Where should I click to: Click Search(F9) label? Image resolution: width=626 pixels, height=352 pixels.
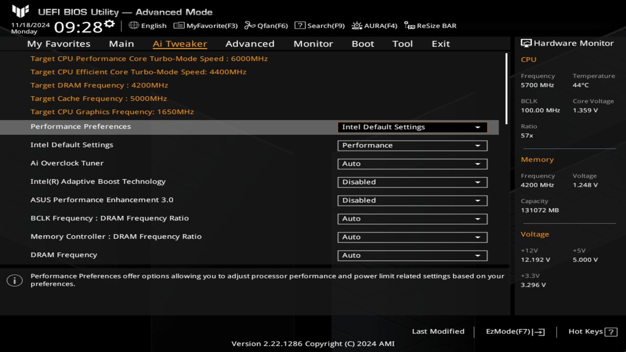tap(326, 25)
